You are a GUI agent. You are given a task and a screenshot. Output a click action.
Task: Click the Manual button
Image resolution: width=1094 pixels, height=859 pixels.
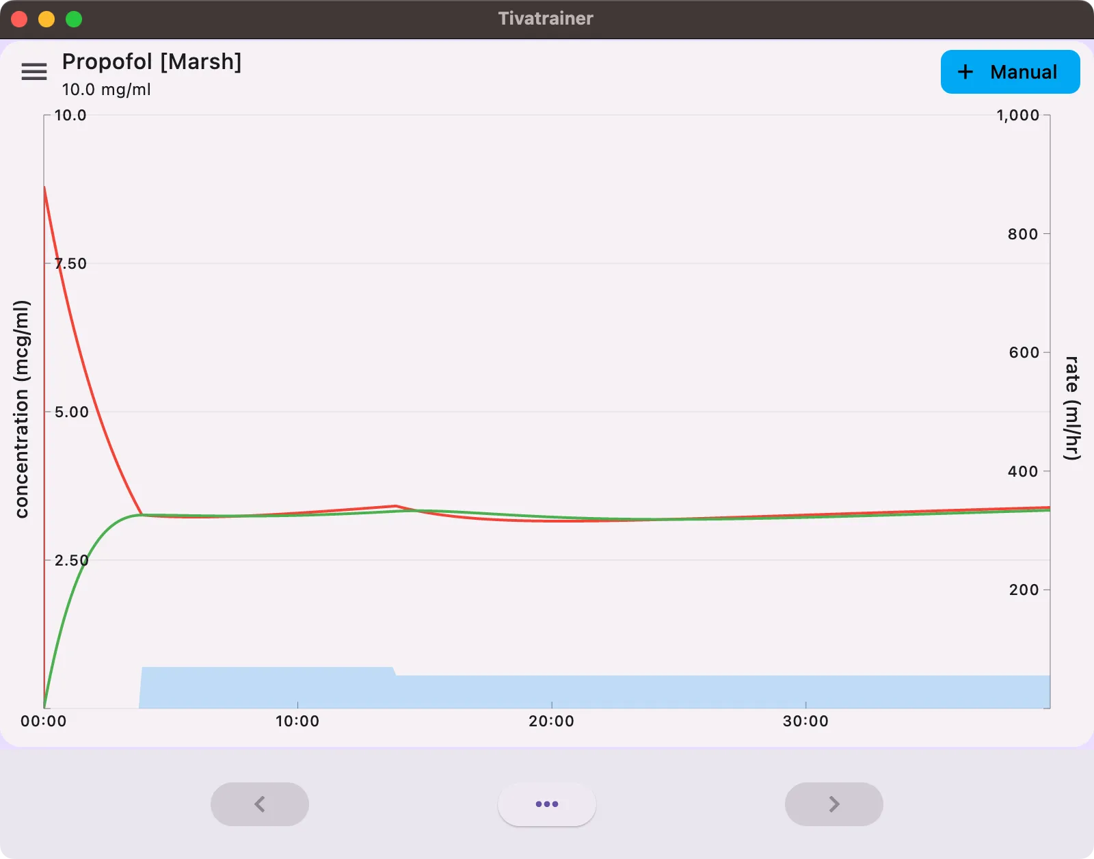1010,72
